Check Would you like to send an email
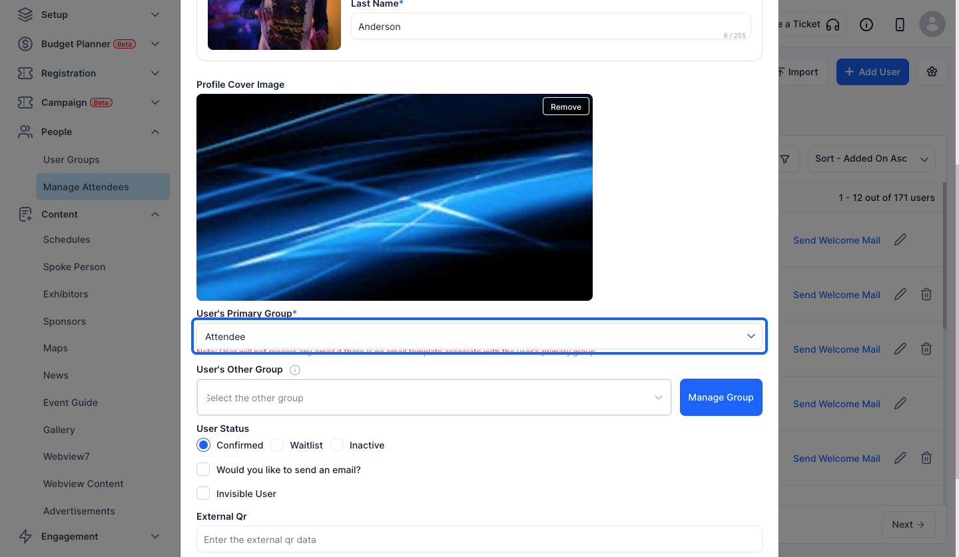Viewport: 959px width, 557px height. coord(203,470)
